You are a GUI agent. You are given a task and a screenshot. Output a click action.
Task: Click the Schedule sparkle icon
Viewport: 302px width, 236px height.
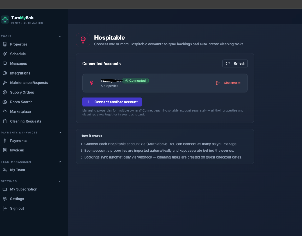click(5, 54)
